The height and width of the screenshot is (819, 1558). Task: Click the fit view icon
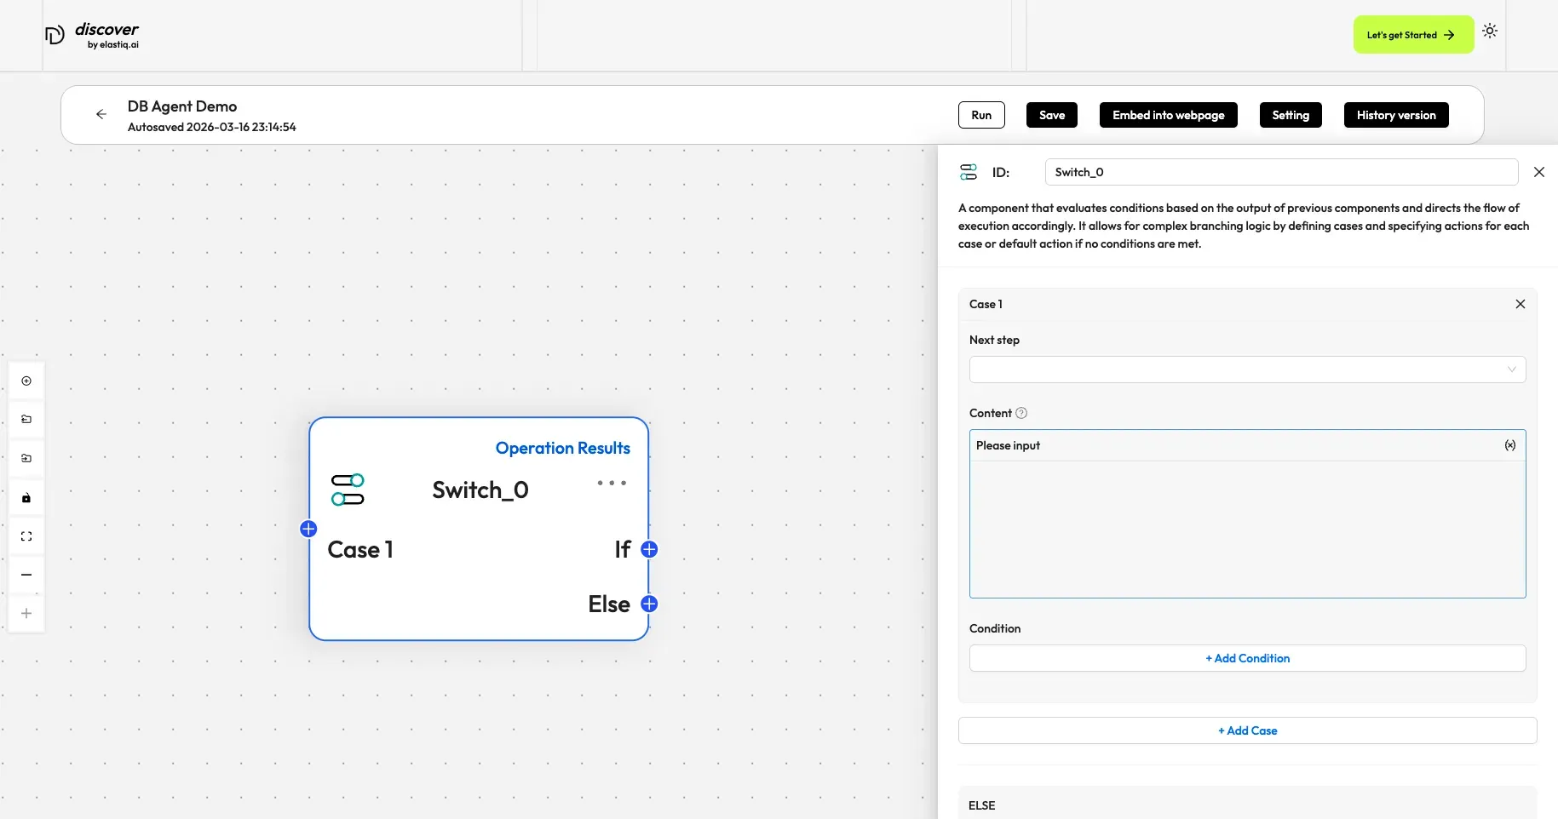point(26,536)
